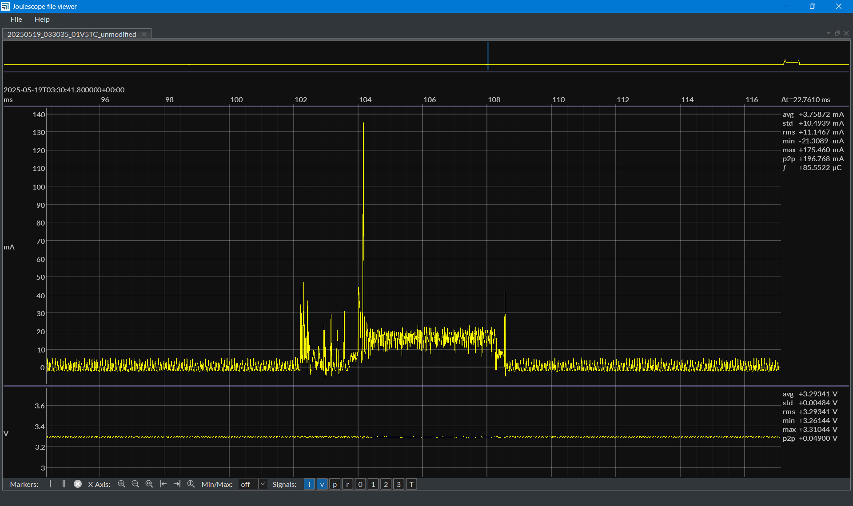
Task: Toggle the current signal 'i'
Action: [309, 484]
